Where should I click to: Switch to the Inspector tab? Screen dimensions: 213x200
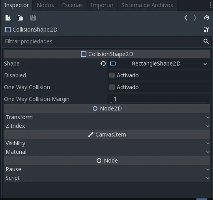click(x=17, y=5)
